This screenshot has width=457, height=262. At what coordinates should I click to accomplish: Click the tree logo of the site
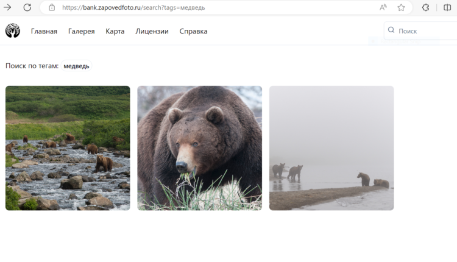click(x=13, y=30)
